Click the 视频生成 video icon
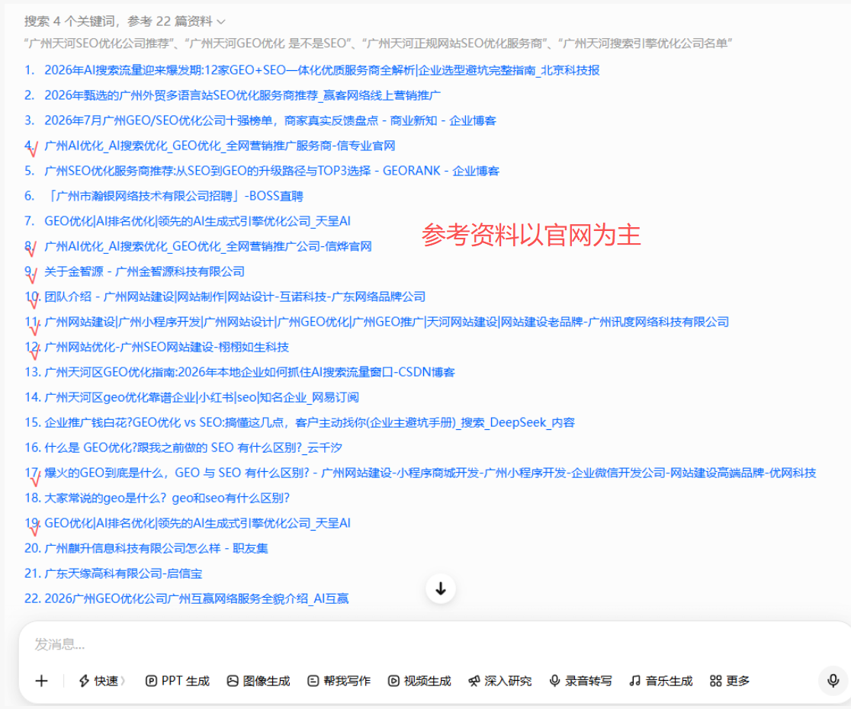Viewport: 851px width, 709px height. pyautogui.click(x=393, y=681)
